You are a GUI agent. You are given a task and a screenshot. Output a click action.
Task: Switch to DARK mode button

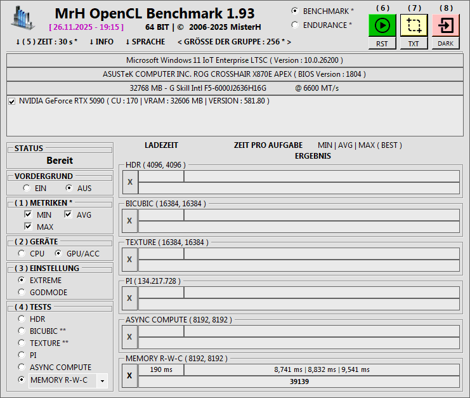coord(446,44)
